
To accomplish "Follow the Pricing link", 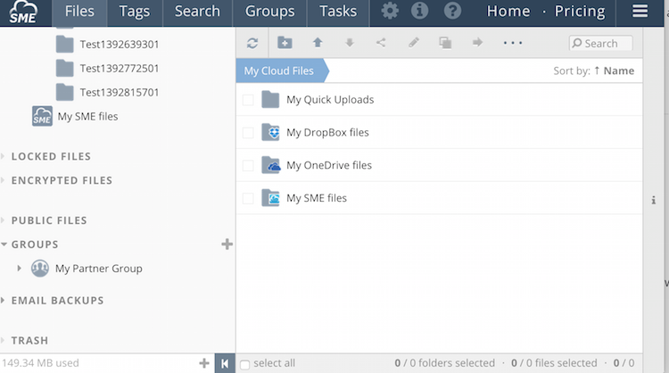I will click(x=580, y=12).
